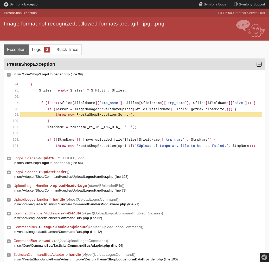Click PrestaShopException label in red header bar

coord(20,13)
